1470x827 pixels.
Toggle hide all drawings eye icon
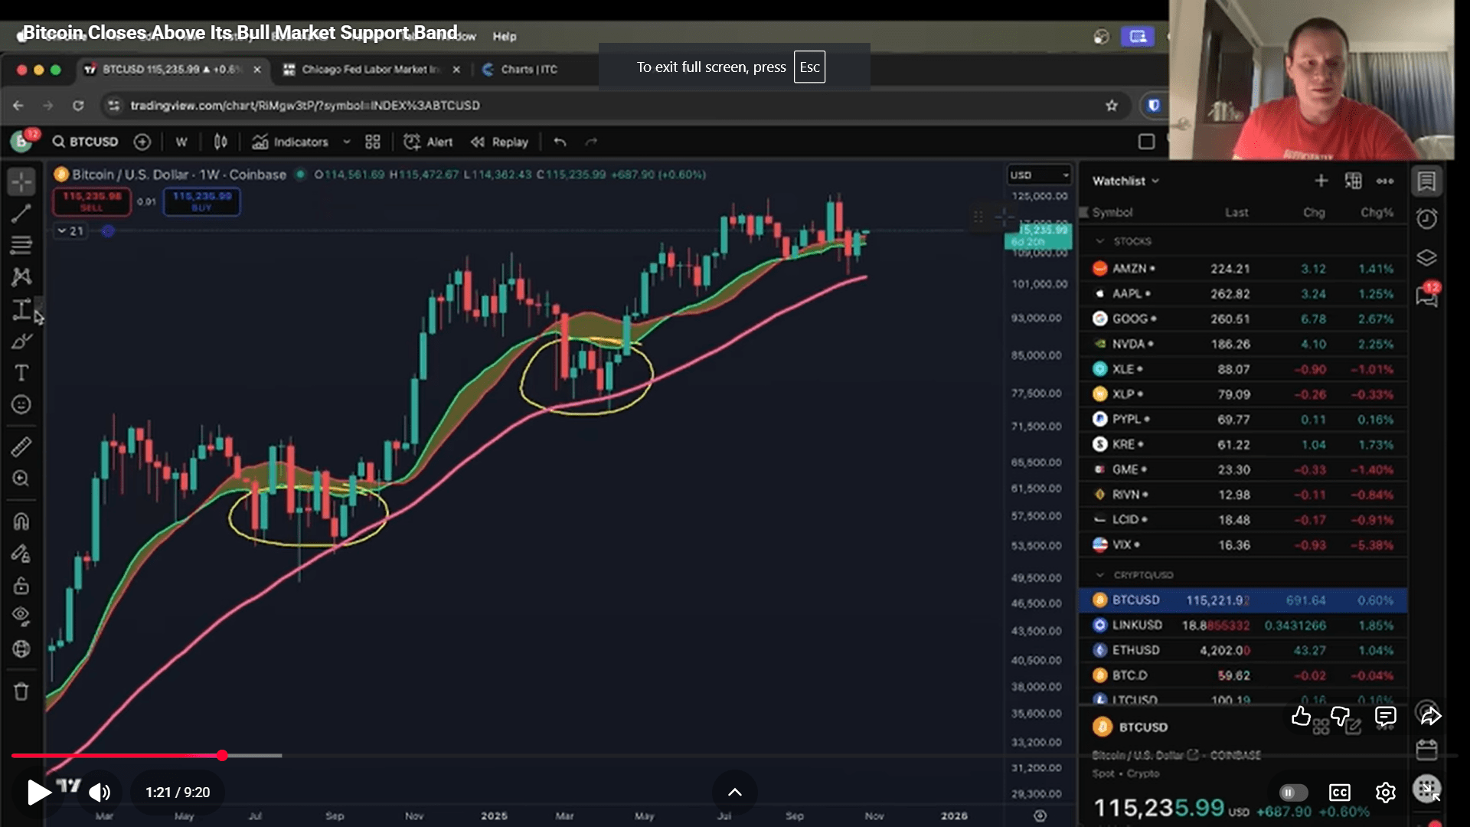(x=21, y=616)
